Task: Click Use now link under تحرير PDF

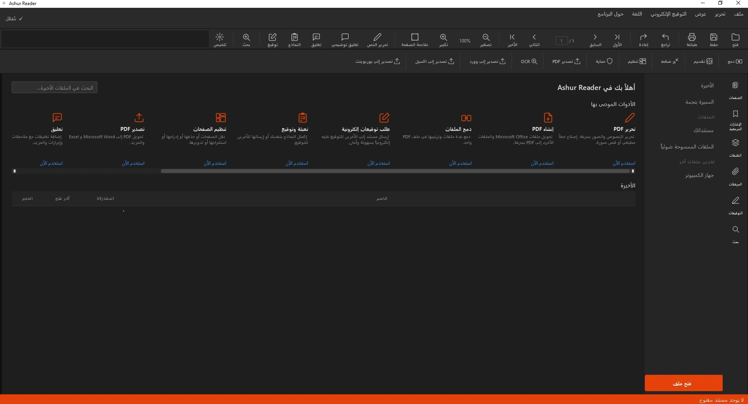Action: pos(624,163)
